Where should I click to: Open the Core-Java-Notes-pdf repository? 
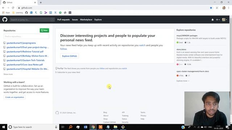25,65
